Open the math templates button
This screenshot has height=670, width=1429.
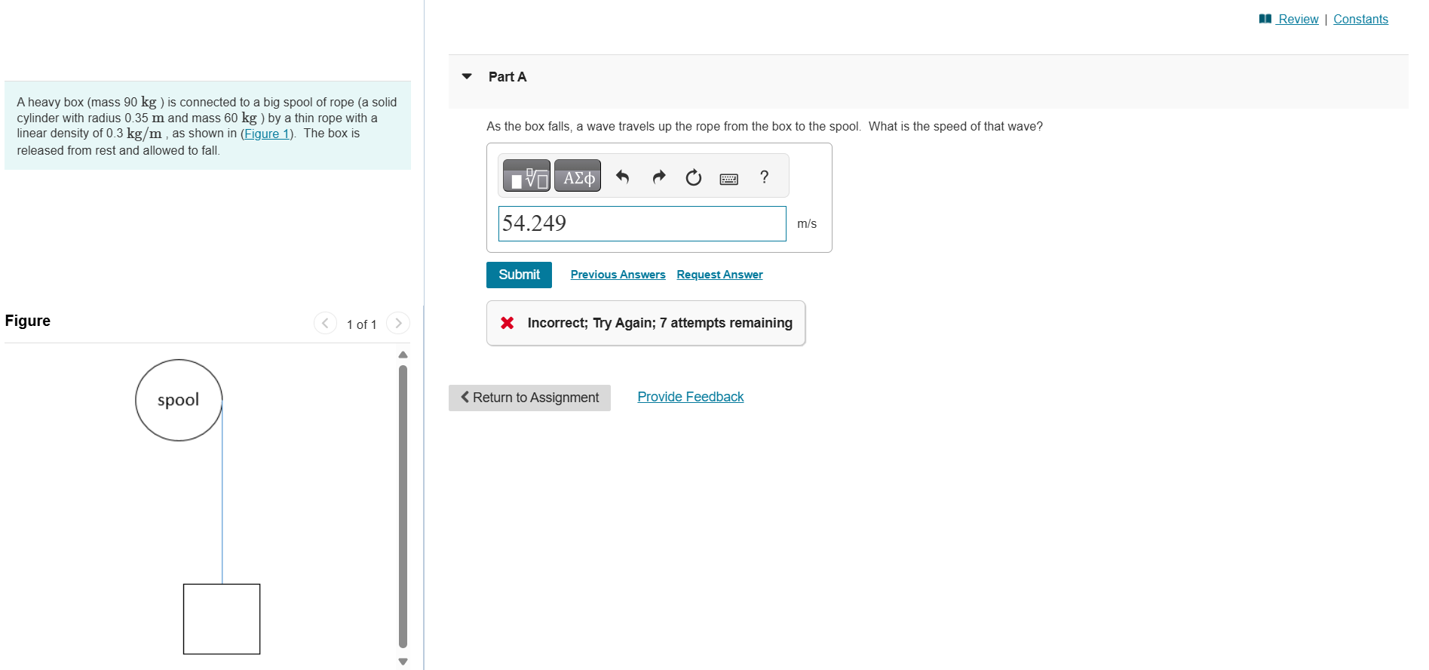click(x=526, y=176)
